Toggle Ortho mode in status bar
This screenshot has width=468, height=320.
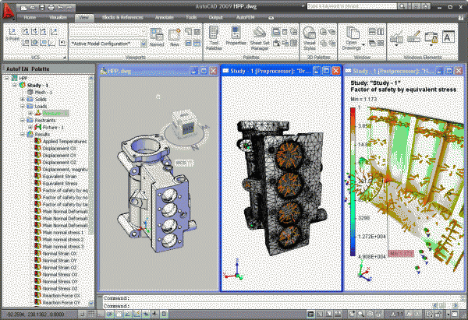[101, 314]
